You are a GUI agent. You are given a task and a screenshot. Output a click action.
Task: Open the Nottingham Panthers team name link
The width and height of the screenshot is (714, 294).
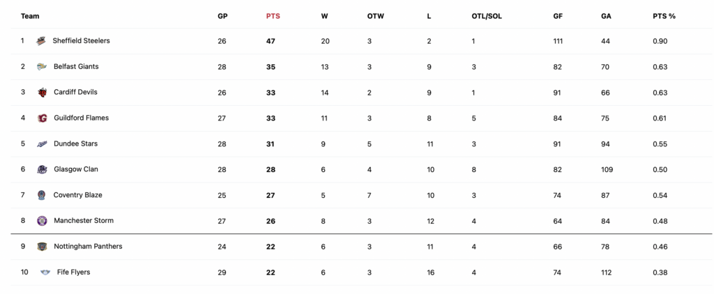tap(88, 246)
